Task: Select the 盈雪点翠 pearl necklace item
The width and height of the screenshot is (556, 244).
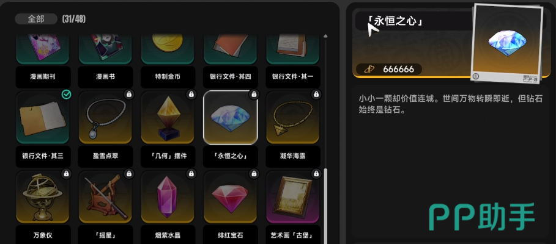Action: pyautogui.click(x=105, y=118)
